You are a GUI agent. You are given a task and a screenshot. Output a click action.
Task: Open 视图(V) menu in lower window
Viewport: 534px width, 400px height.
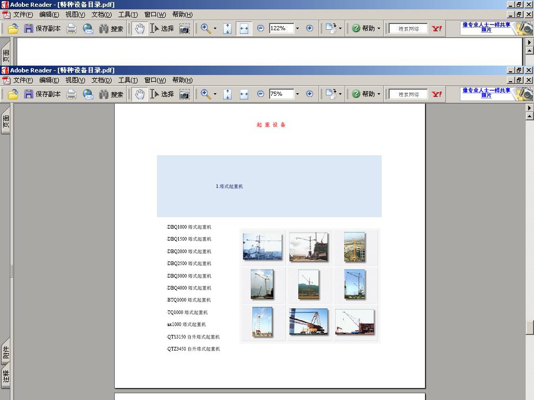75,80
